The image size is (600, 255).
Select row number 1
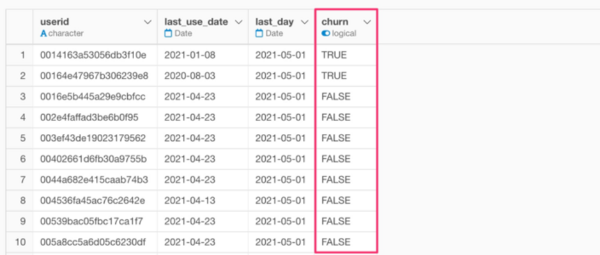point(22,55)
